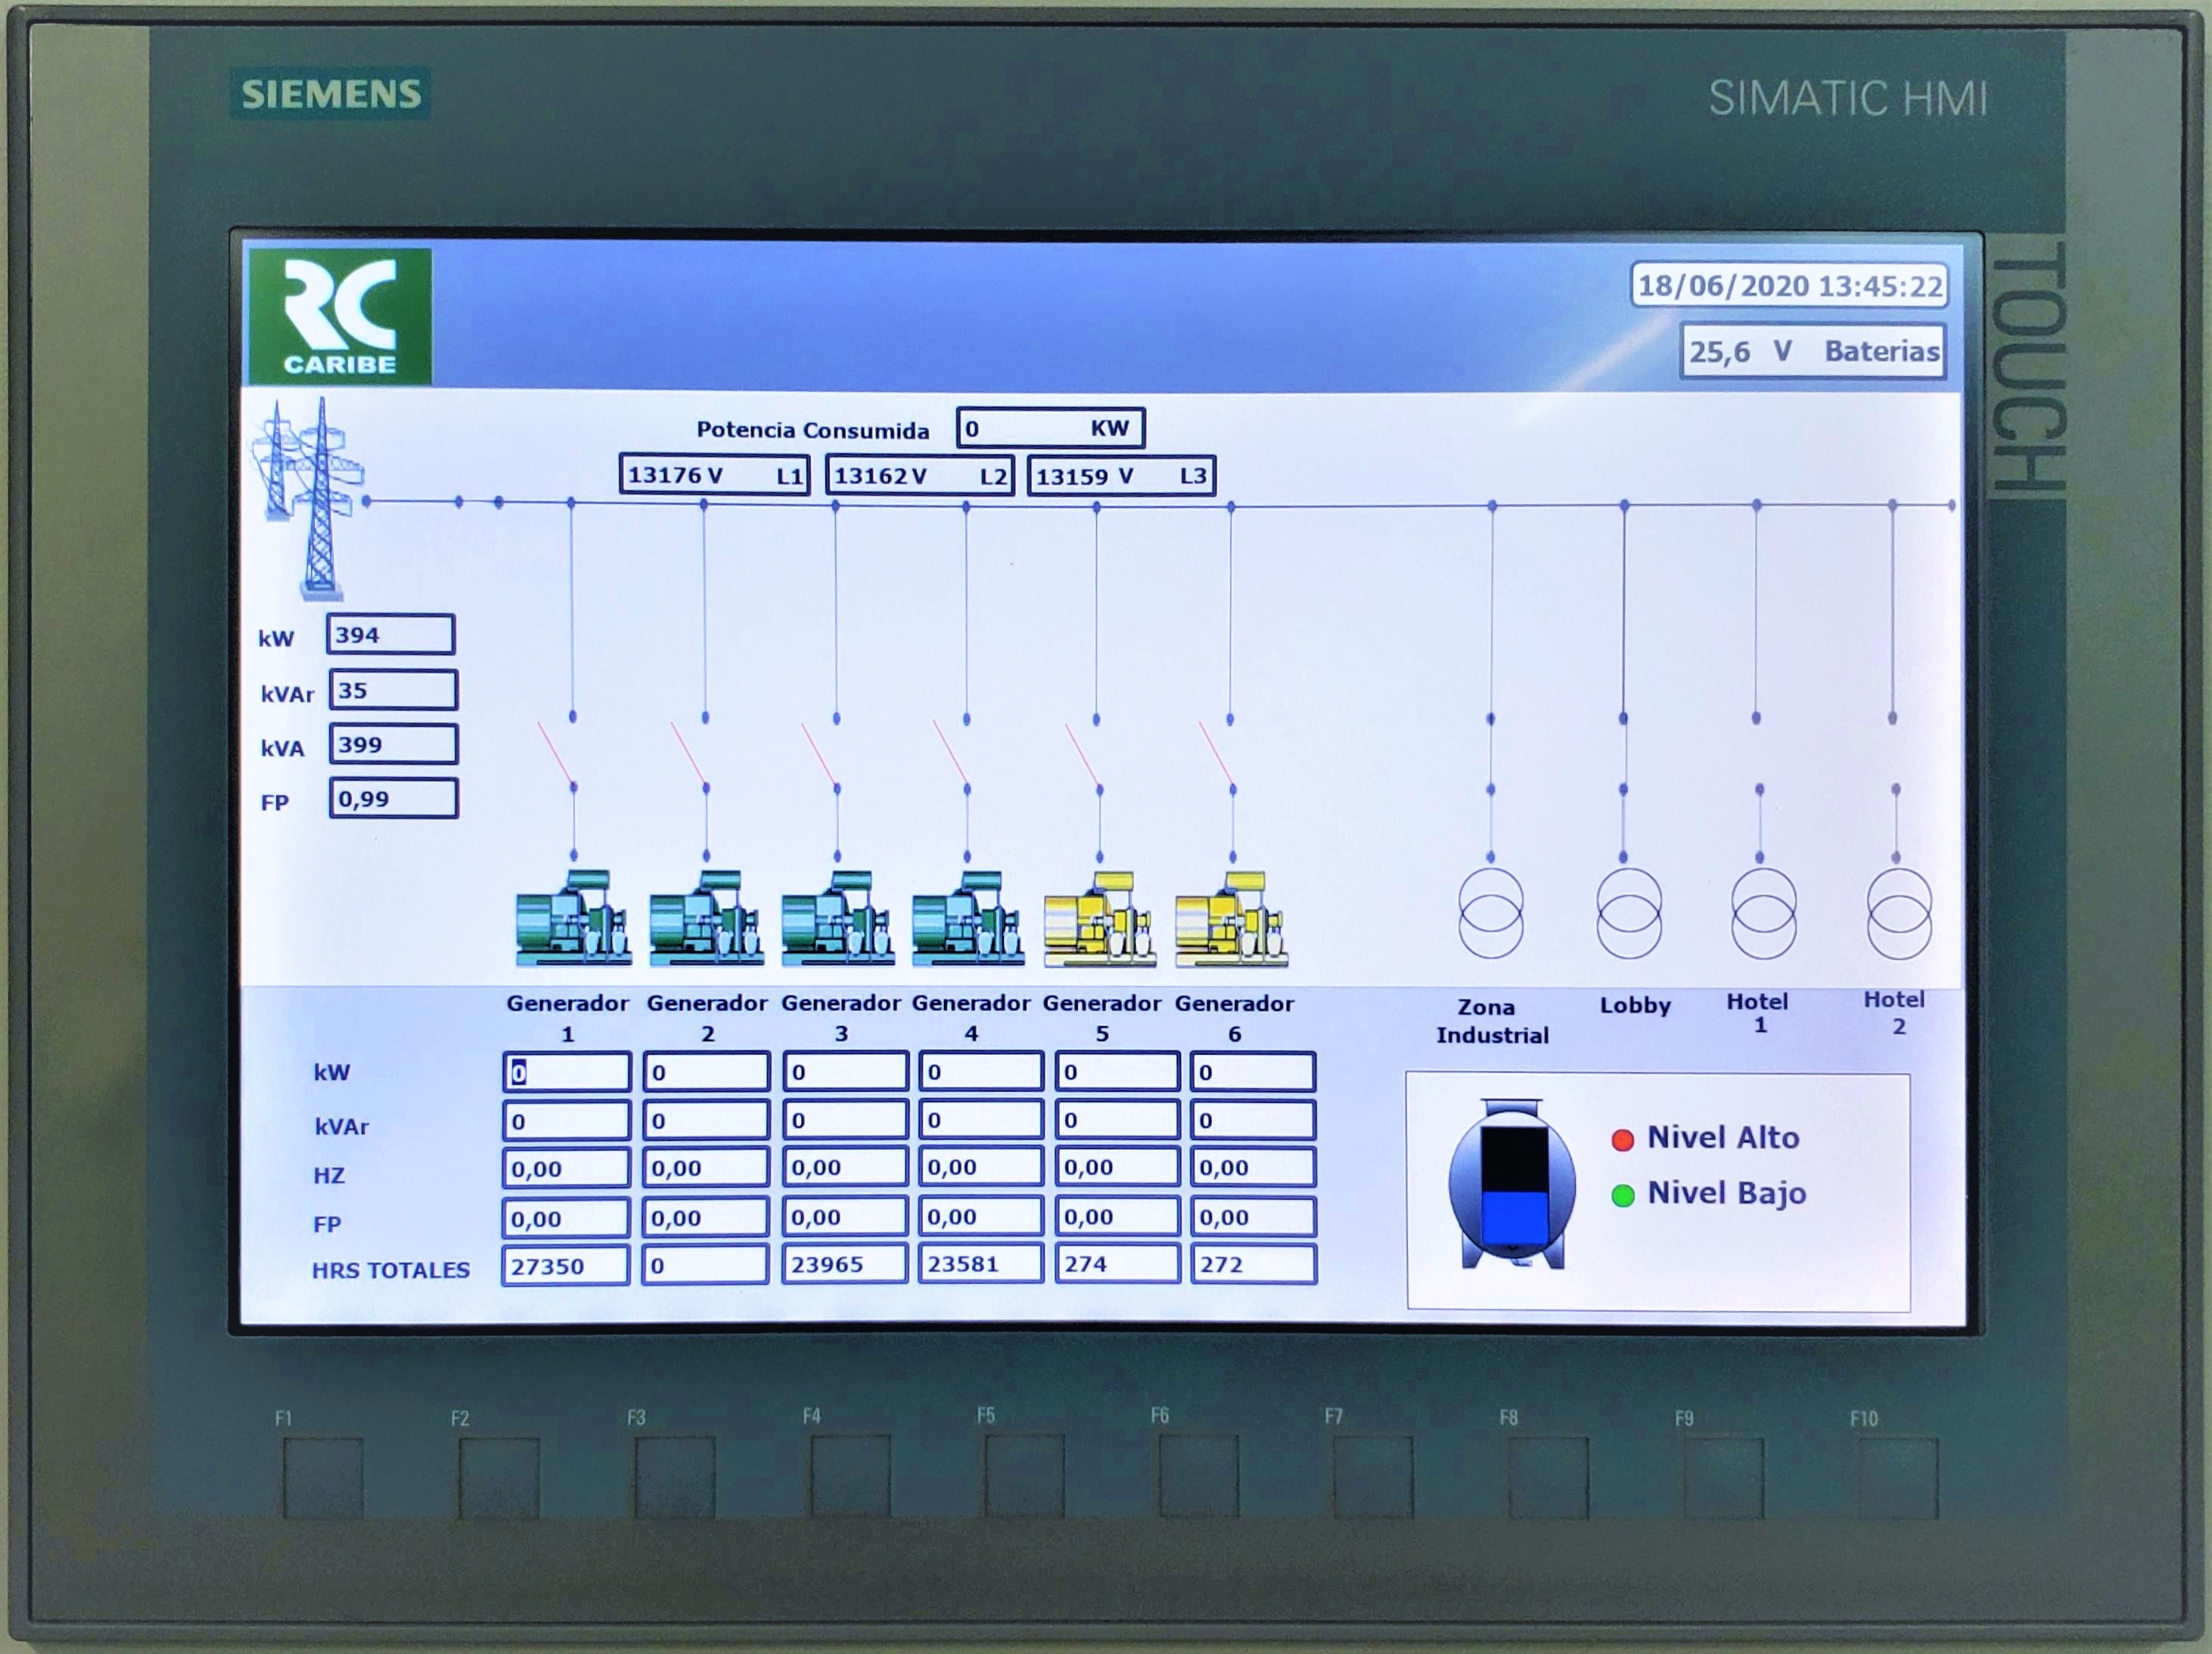Tap the Generador 1 green generator icon
2212x1654 pixels.
(573, 918)
